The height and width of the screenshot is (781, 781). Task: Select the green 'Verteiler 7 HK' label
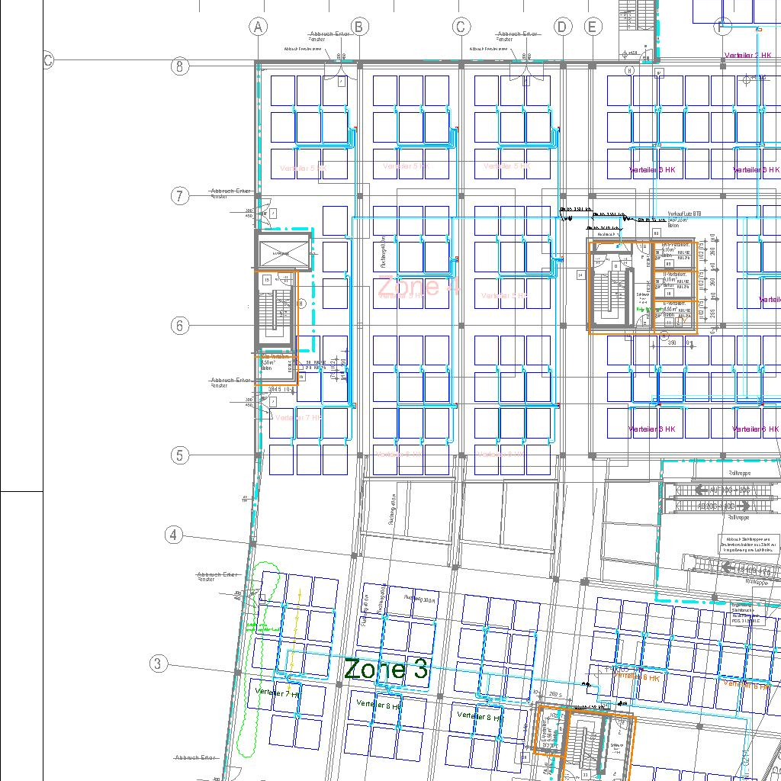pyautogui.click(x=278, y=693)
